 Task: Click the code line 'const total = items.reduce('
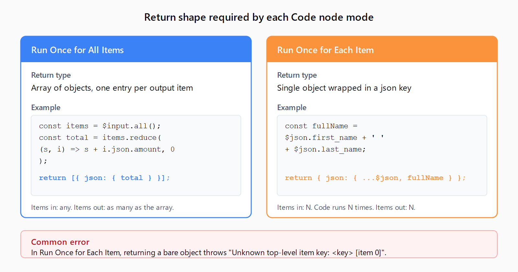coord(100,138)
